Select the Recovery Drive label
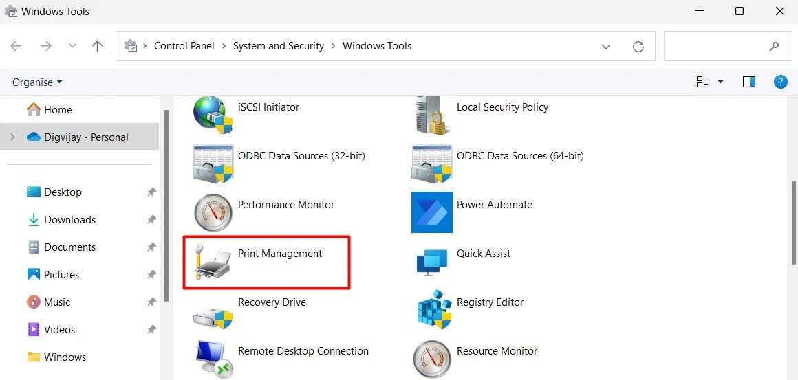Image resolution: width=798 pixels, height=380 pixels. (272, 302)
